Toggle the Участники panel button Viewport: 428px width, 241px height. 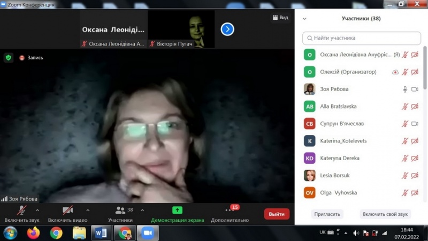[120, 214]
